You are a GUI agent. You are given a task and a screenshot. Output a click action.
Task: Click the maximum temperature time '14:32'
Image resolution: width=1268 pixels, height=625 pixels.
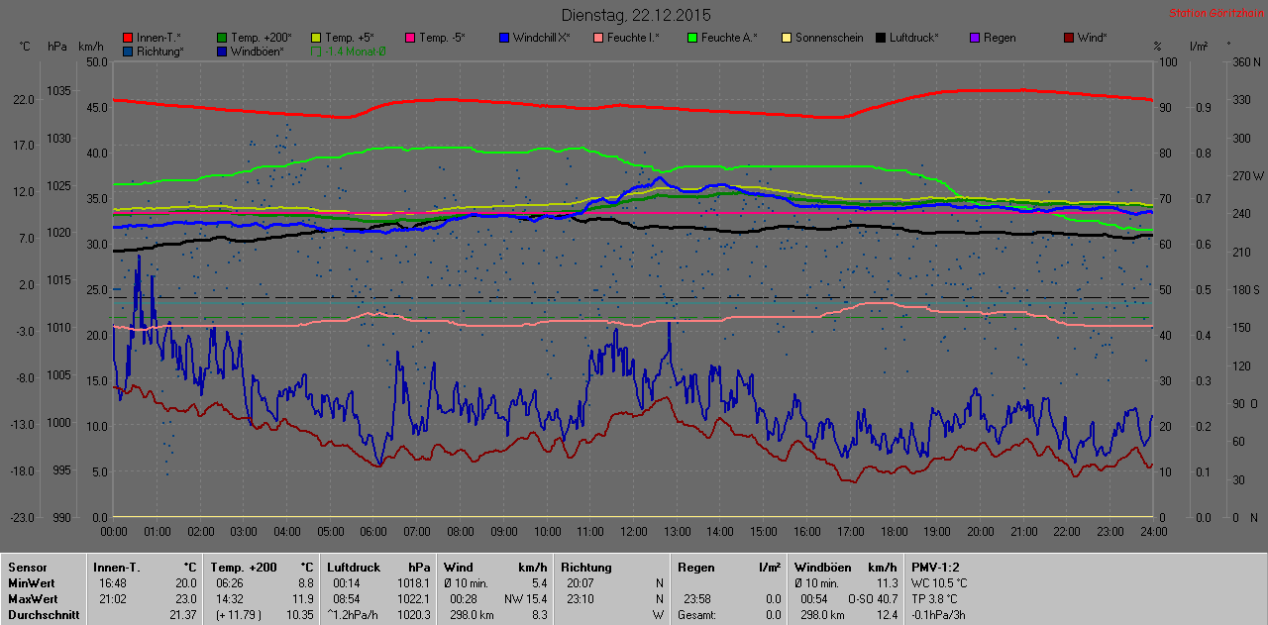tap(228, 599)
